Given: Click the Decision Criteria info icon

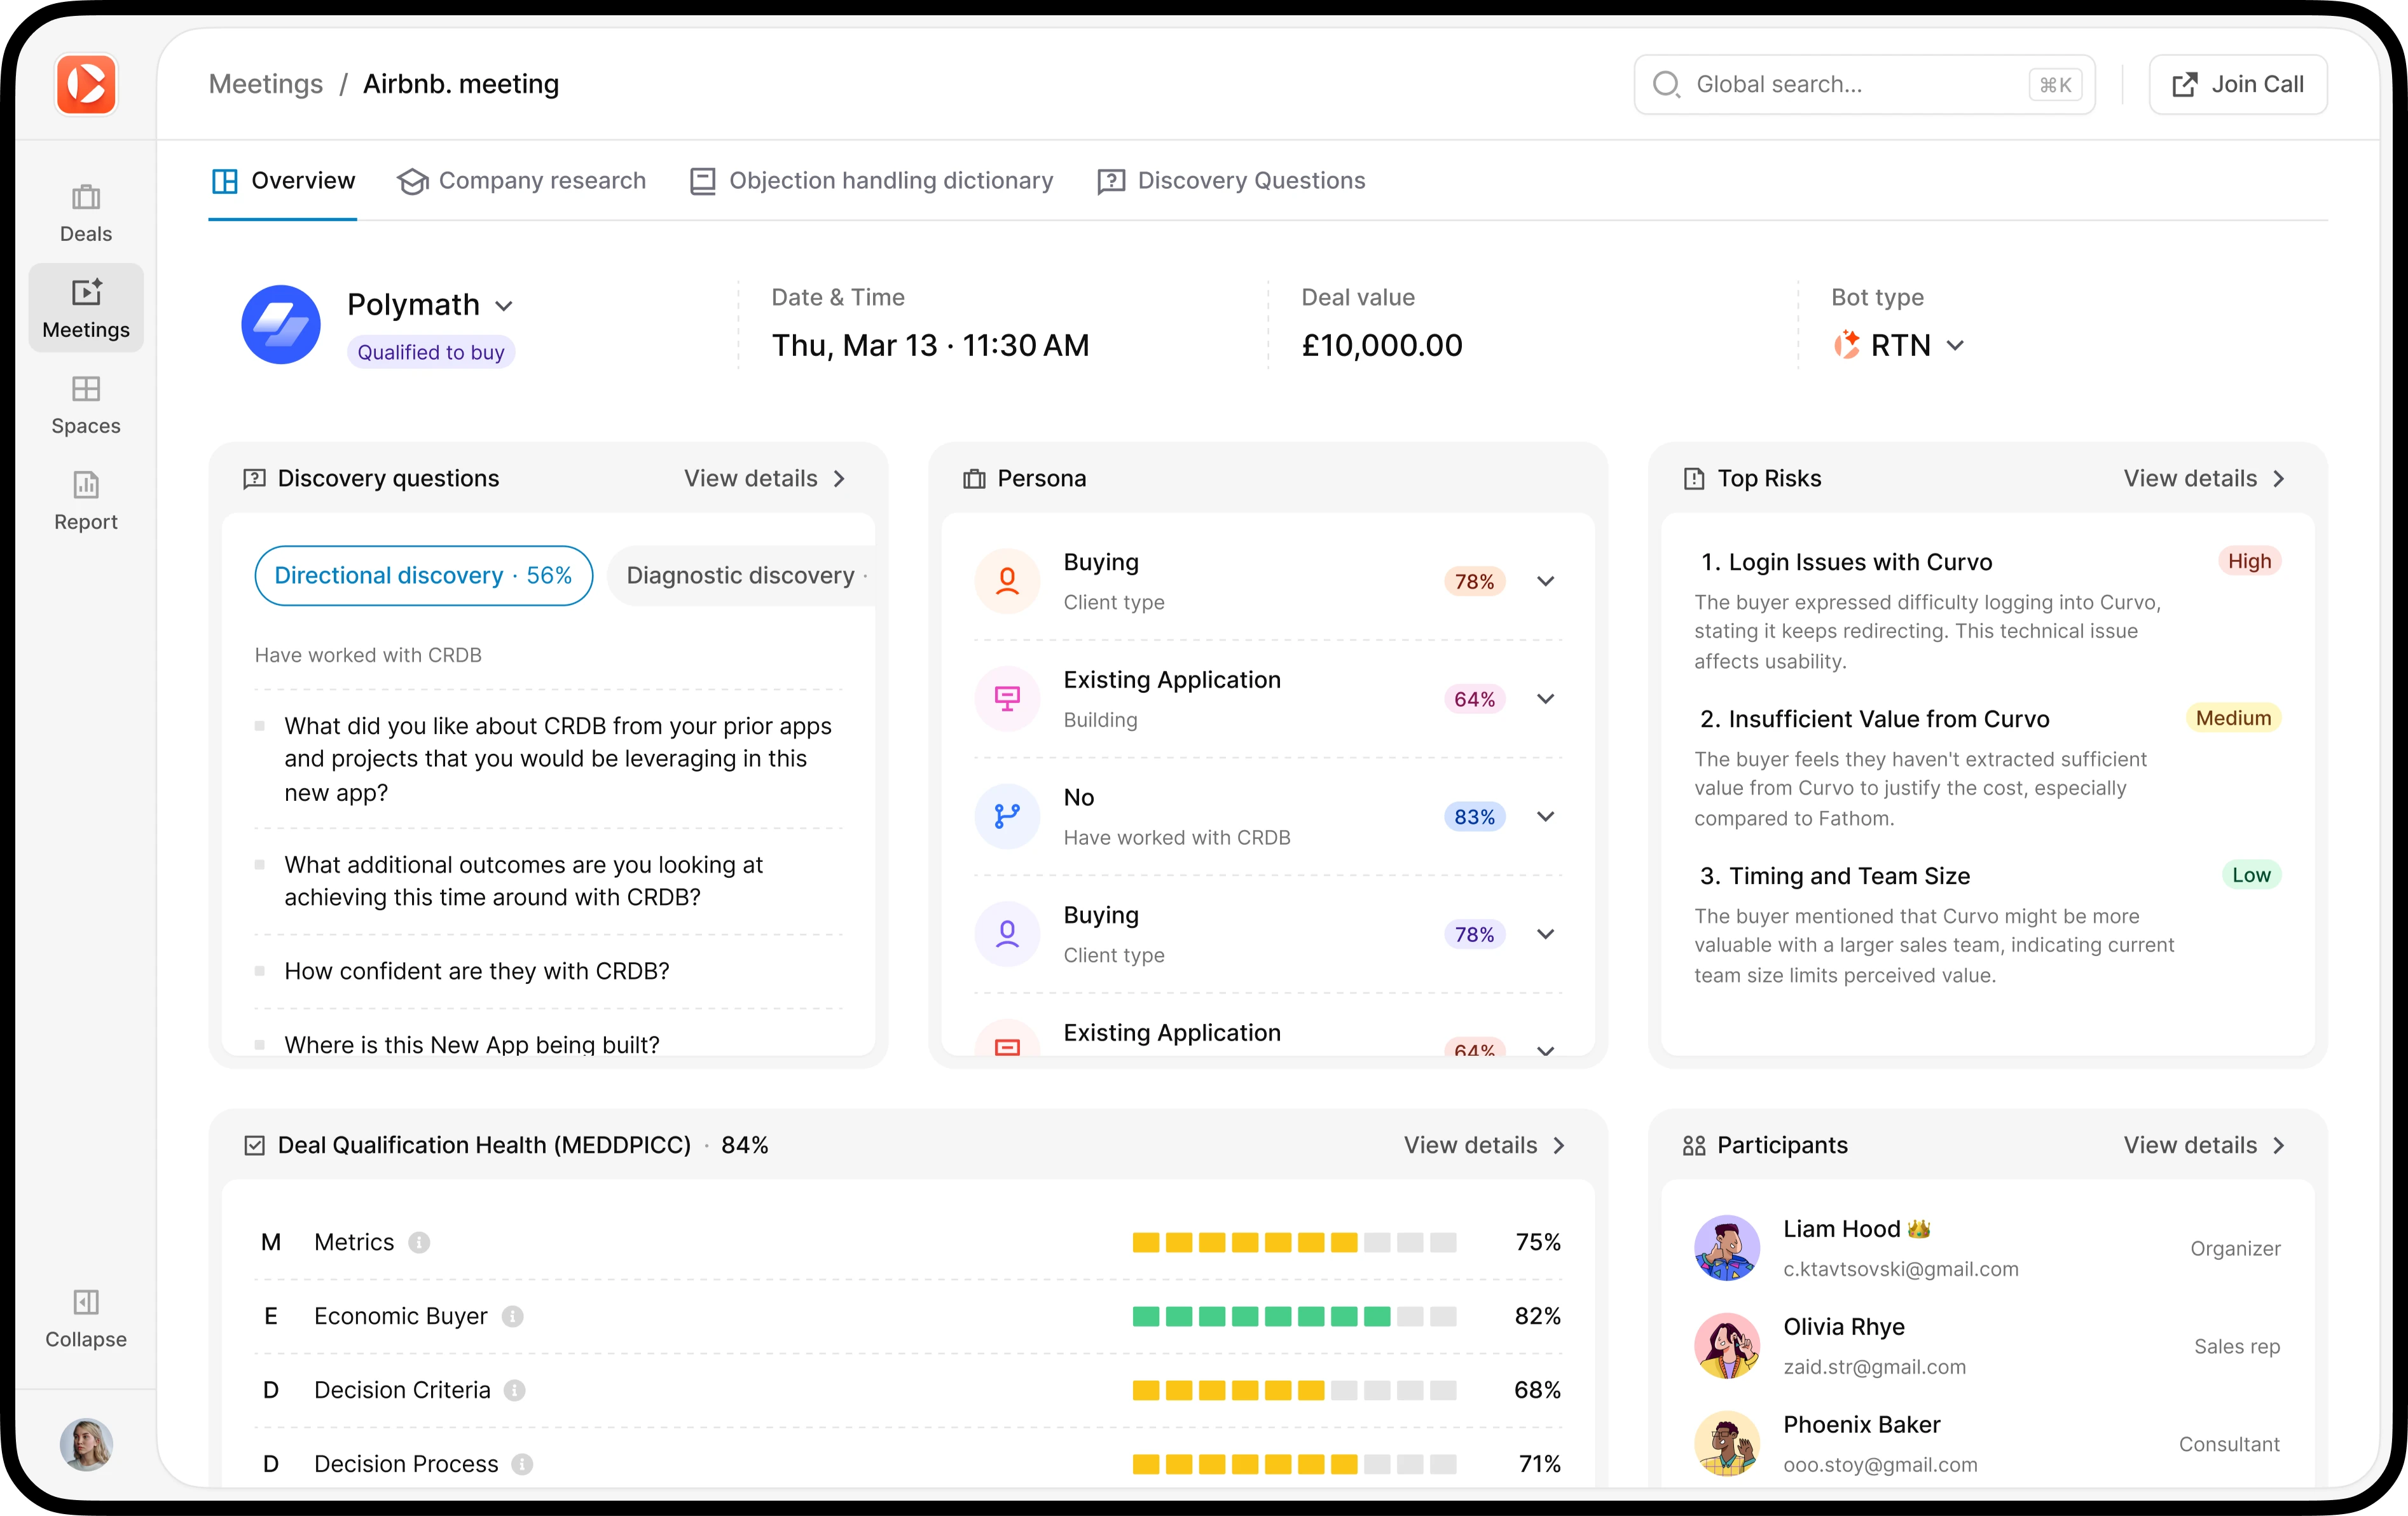Looking at the screenshot, I should point(515,1390).
